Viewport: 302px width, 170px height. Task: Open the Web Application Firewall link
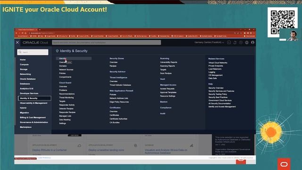point(121,91)
